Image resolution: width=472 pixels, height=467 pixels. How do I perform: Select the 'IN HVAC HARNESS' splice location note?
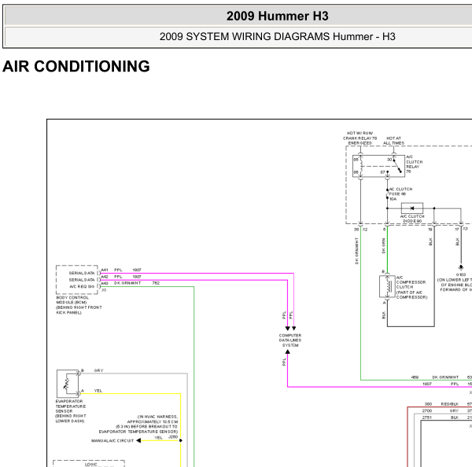tap(138, 425)
